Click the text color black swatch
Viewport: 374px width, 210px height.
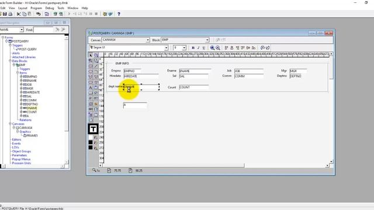point(91,148)
